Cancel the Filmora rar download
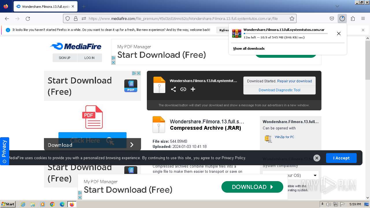 pyautogui.click(x=339, y=34)
